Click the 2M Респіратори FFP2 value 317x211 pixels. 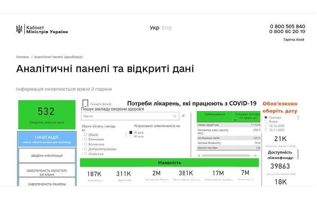coord(156,173)
